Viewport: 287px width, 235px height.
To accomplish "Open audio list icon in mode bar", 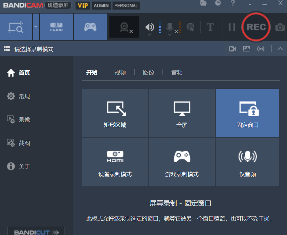I will click(x=261, y=49).
